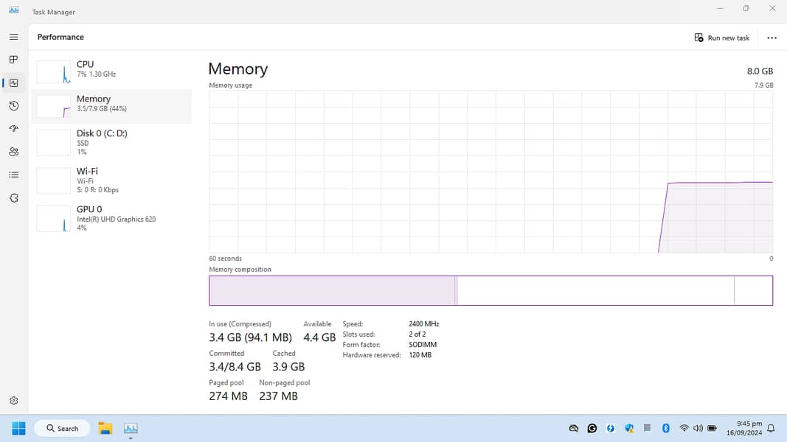Open the Services page icon
This screenshot has height=442, width=787.
click(x=13, y=198)
